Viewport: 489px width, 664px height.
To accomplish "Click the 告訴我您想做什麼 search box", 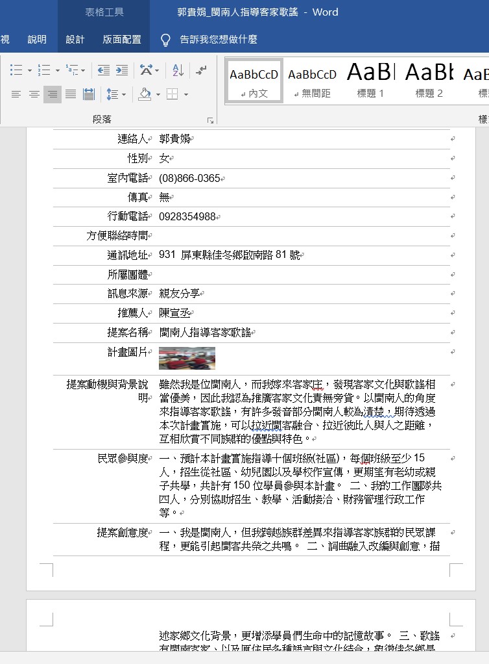I will point(219,40).
